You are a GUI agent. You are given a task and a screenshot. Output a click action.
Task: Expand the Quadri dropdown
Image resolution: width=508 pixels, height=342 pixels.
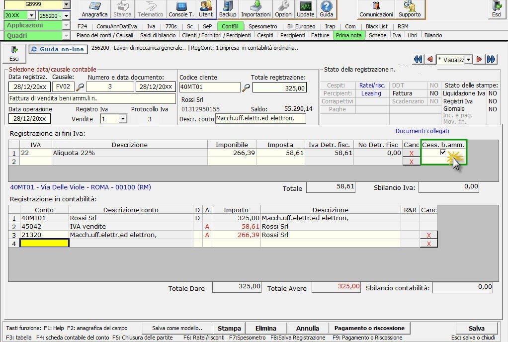point(66,36)
